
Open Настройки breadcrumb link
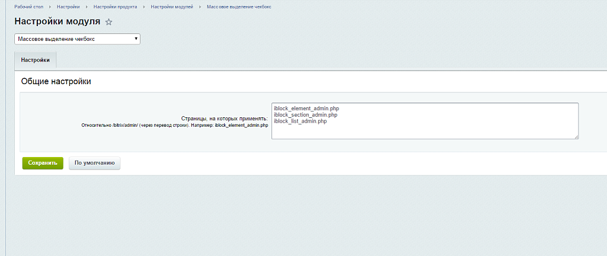click(x=68, y=7)
